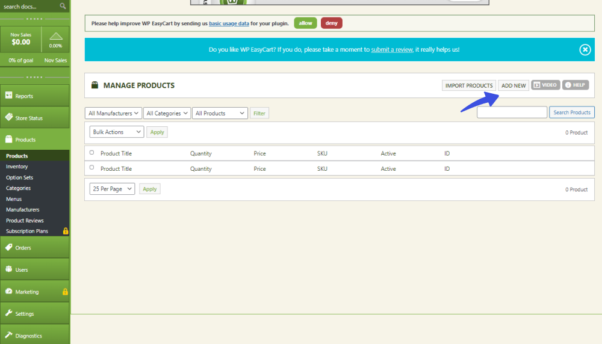
Task: Select Option Sets submenu item
Action: pyautogui.click(x=20, y=177)
